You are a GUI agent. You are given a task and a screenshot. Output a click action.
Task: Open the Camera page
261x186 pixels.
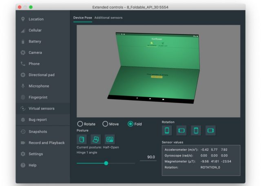tap(43, 53)
